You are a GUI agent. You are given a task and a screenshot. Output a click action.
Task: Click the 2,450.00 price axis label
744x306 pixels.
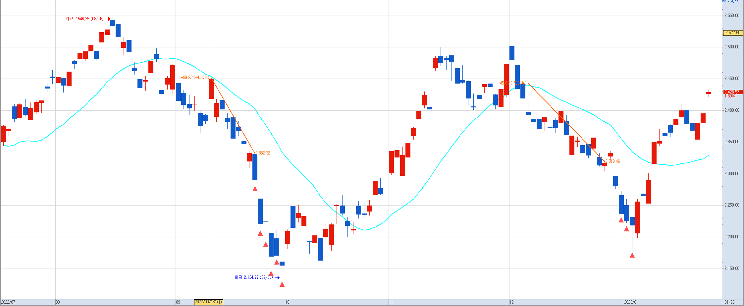click(x=732, y=79)
